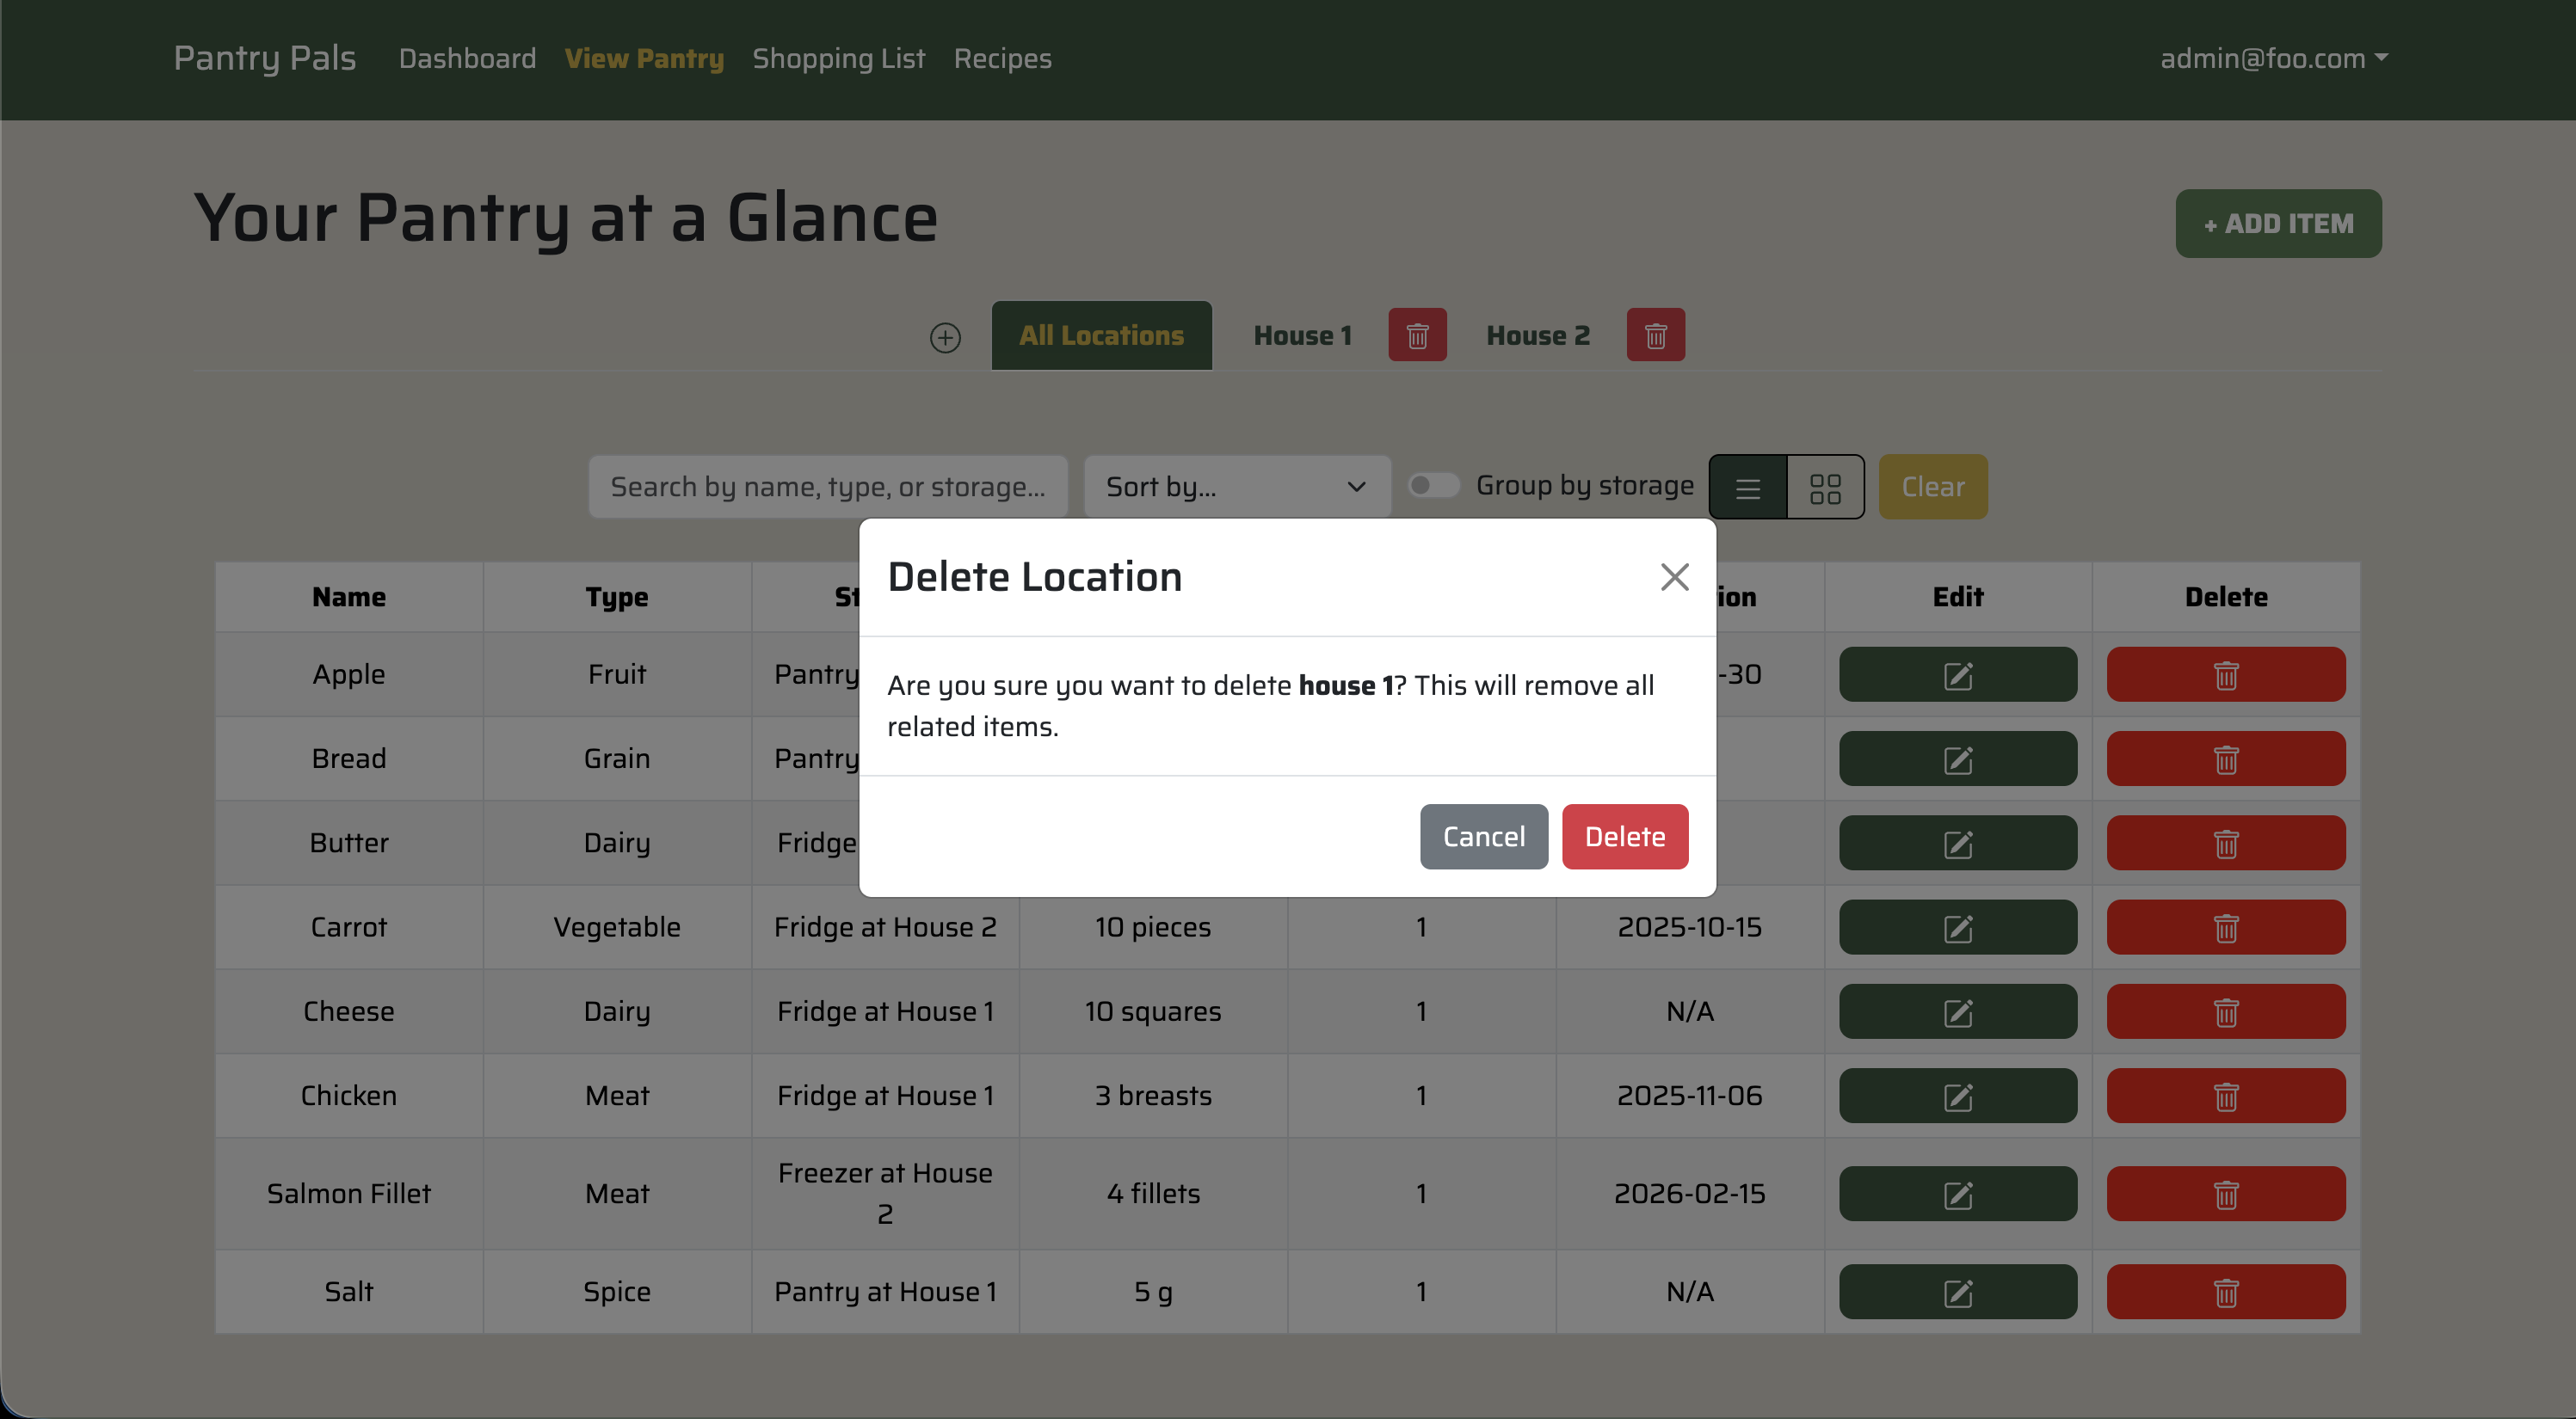Select the All Locations tab

point(1101,335)
